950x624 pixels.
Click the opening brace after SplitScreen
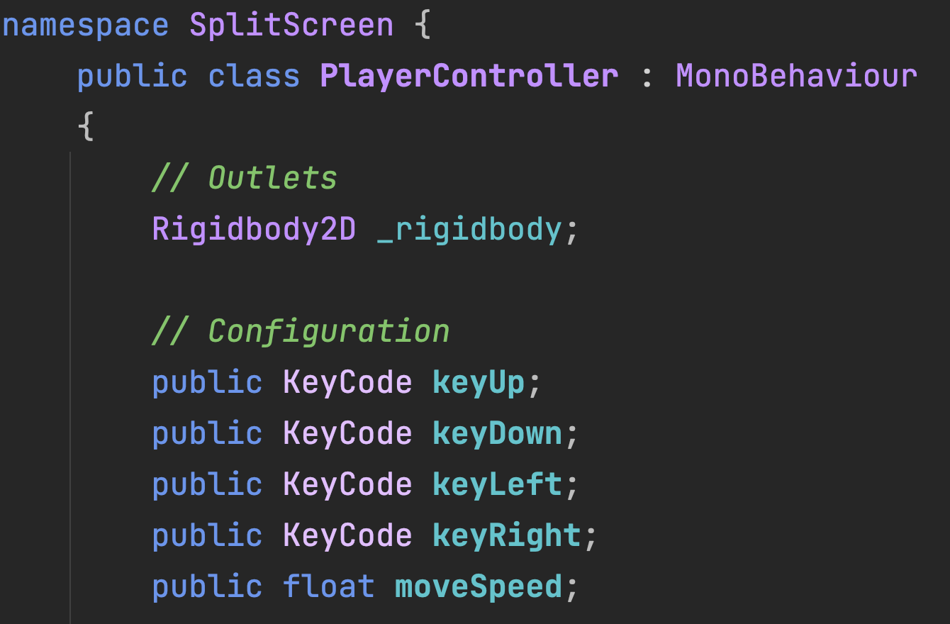(422, 26)
